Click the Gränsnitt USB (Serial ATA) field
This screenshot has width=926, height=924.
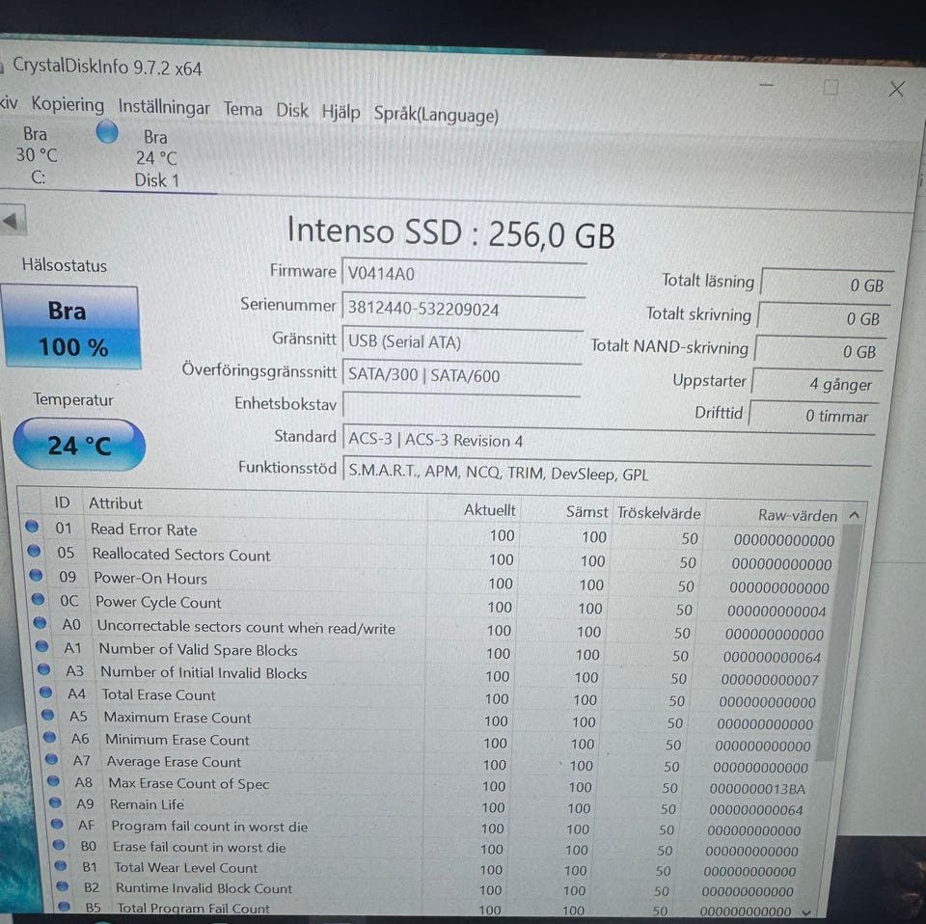[462, 342]
